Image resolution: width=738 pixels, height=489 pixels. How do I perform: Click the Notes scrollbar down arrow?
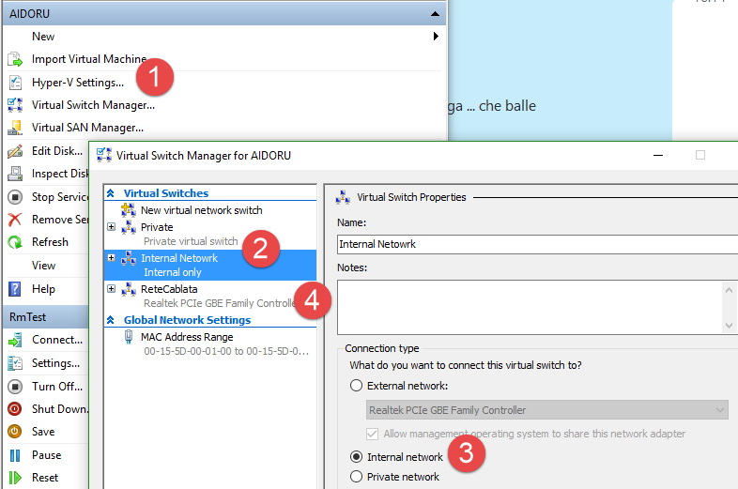coord(729,326)
